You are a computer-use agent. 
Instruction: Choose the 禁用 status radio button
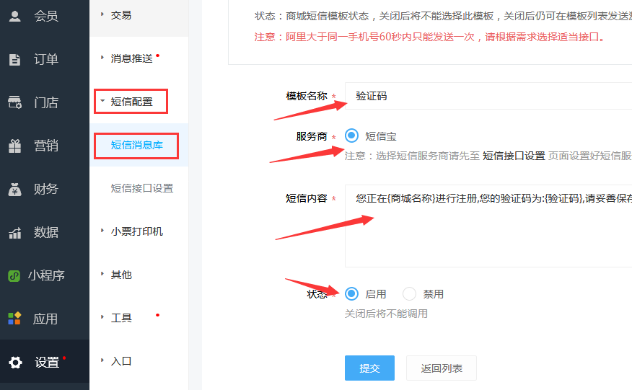click(x=409, y=294)
